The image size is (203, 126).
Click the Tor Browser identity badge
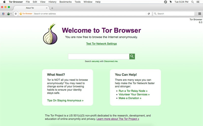tap(26, 14)
